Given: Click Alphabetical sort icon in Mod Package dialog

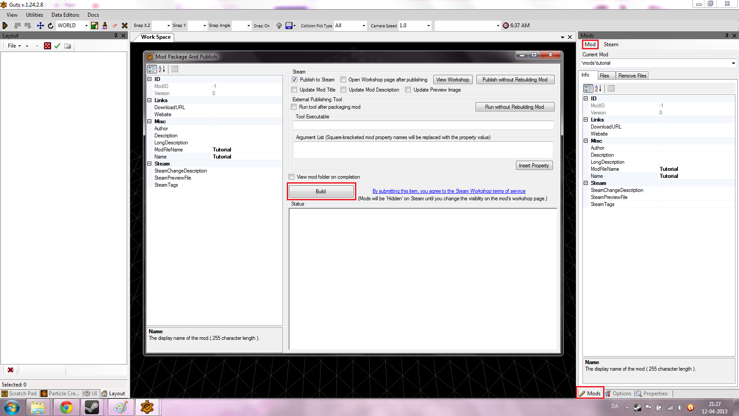Looking at the screenshot, I should 162,69.
